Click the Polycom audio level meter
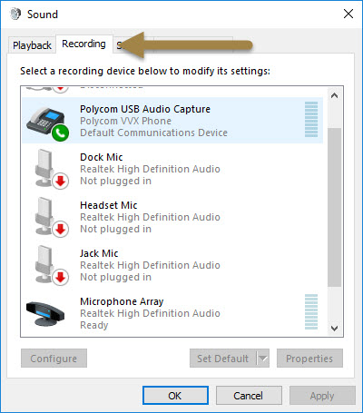The image size is (363, 413). pyautogui.click(x=311, y=120)
